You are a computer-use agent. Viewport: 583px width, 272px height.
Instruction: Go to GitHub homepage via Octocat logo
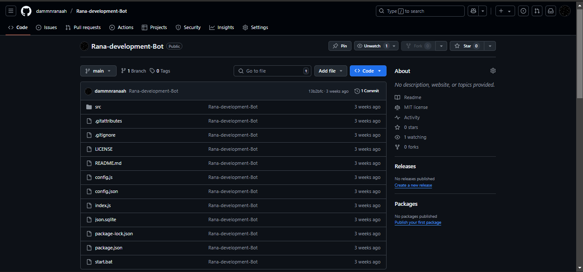coord(26,11)
